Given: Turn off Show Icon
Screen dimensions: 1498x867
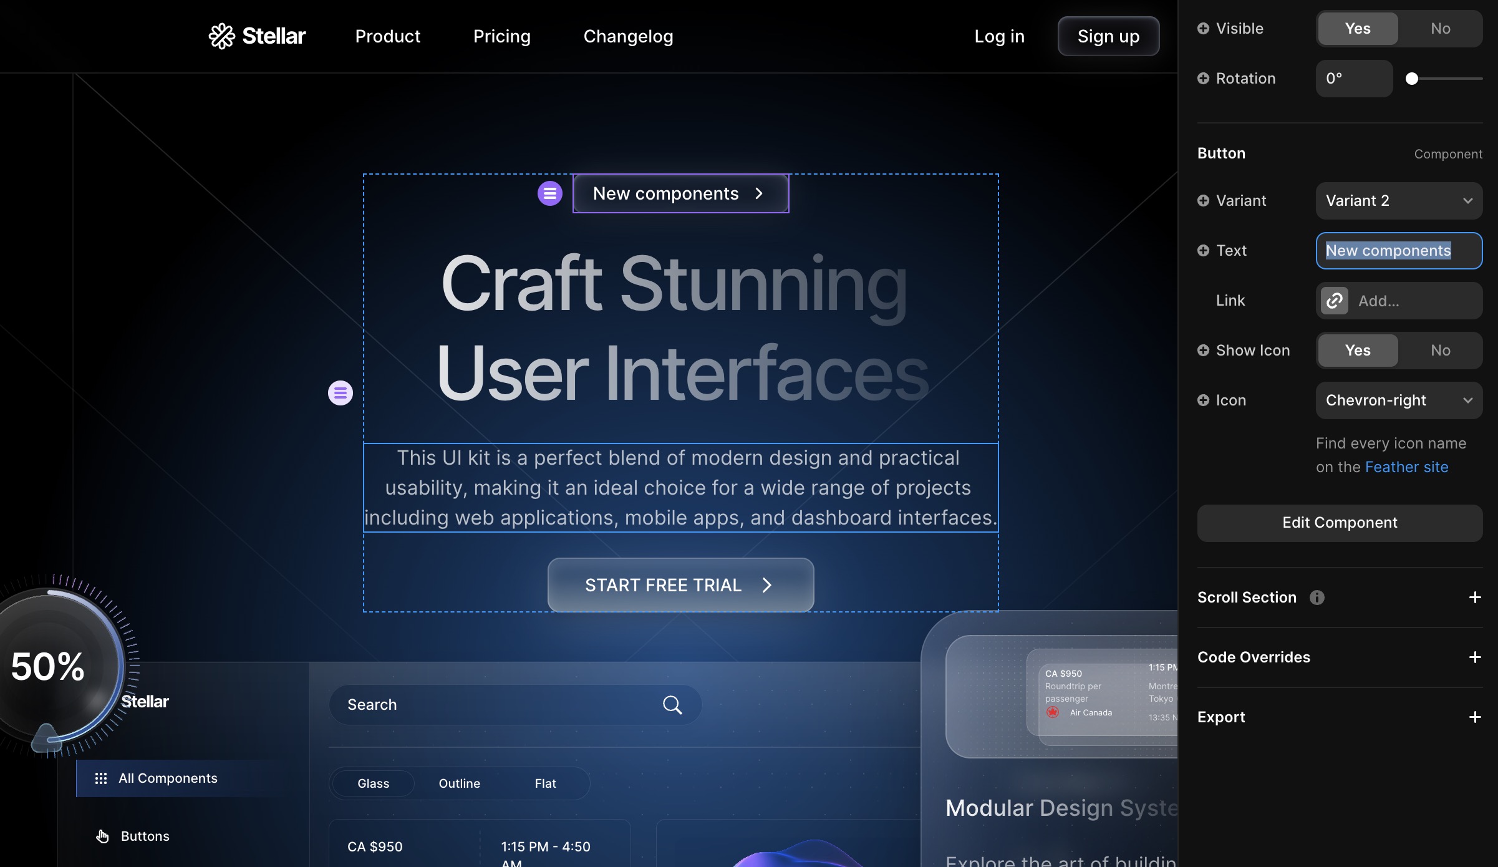Looking at the screenshot, I should tap(1441, 350).
